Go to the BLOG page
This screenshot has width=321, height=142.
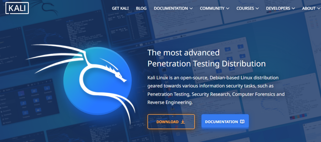141,8
